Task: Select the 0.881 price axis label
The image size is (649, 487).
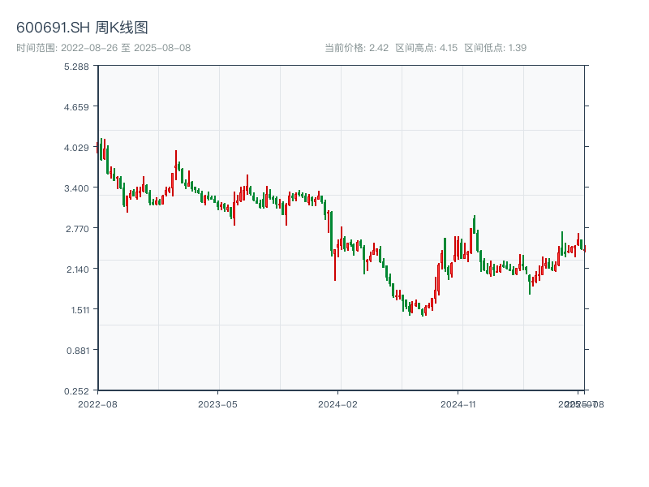Action: (76, 350)
